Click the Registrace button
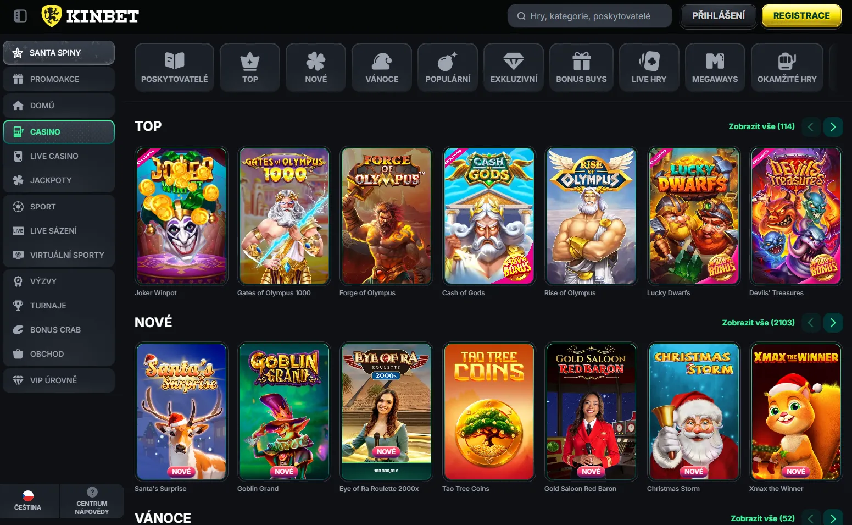 pyautogui.click(x=801, y=16)
